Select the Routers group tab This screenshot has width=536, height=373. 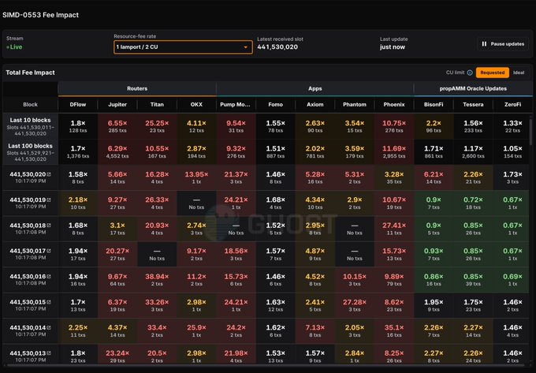tap(137, 88)
